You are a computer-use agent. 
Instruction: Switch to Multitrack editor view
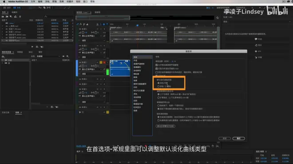[x=17, y=8]
